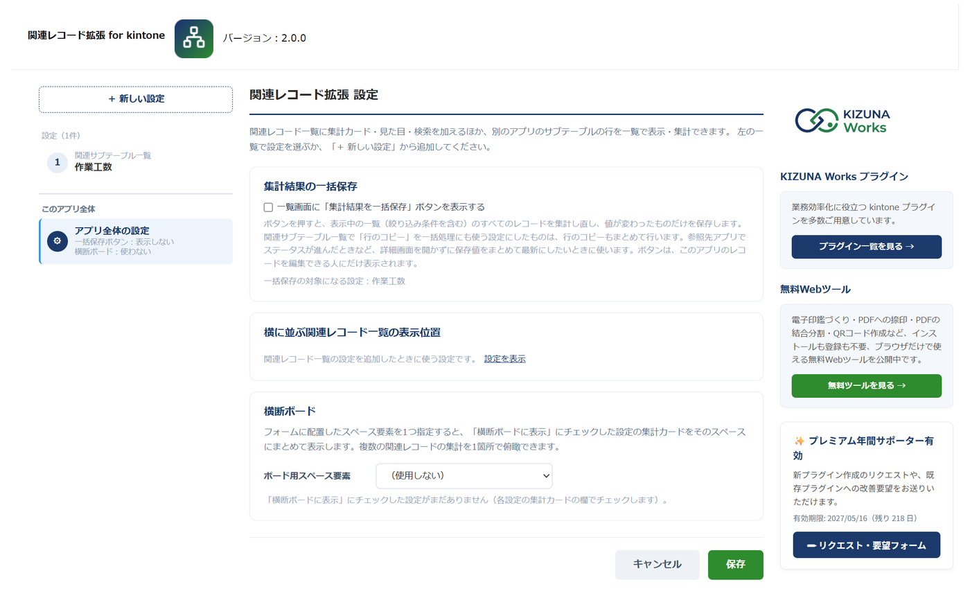This screenshot has height=607, width=970.
Task: Open the リクエスト・要望フォーム button
Action: pos(867,545)
